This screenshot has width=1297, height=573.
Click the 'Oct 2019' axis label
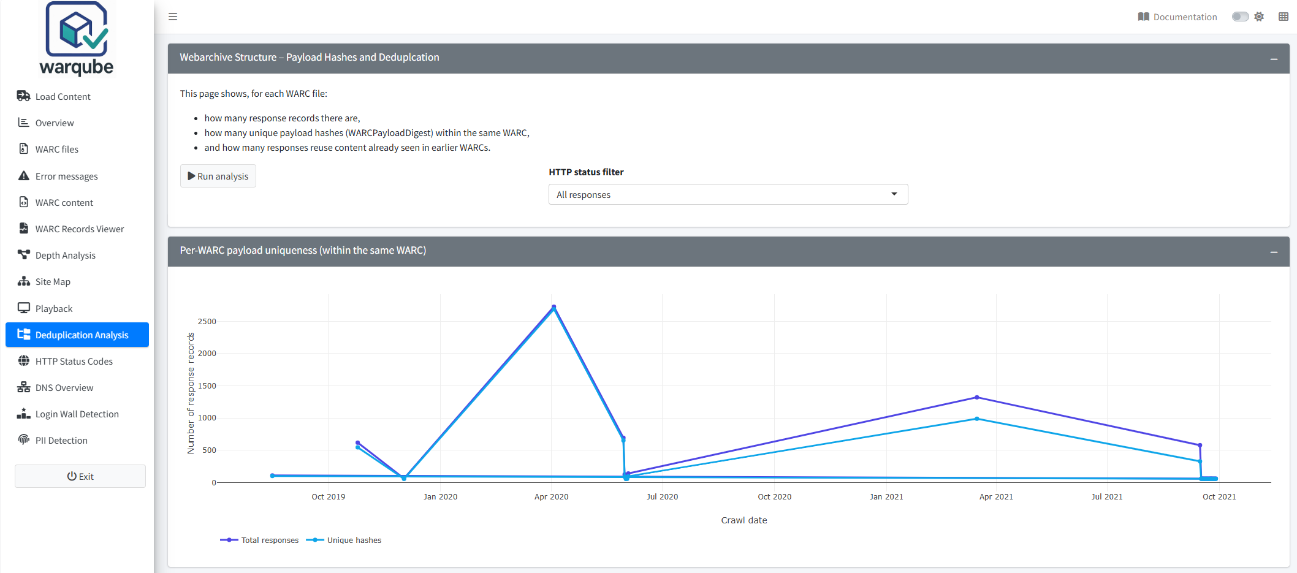click(329, 496)
